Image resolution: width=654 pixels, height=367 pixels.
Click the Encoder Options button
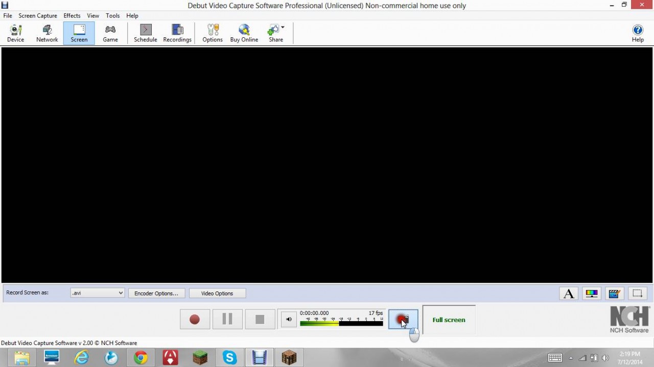click(156, 293)
